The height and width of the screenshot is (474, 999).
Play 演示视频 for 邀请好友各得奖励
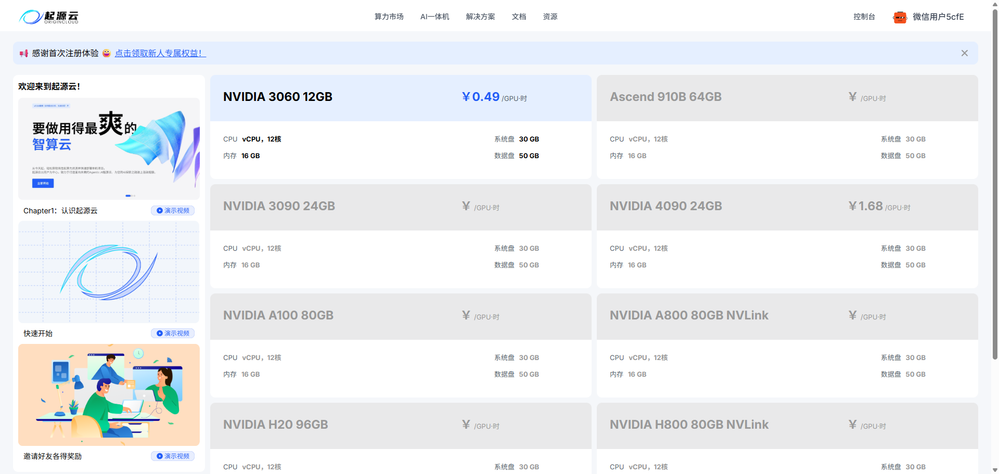[x=173, y=456]
